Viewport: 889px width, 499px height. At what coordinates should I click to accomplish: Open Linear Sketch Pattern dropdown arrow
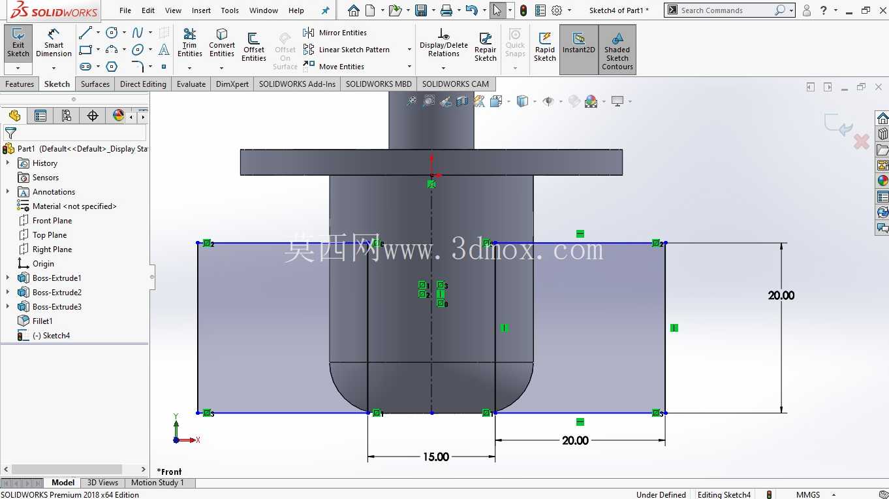click(x=409, y=50)
